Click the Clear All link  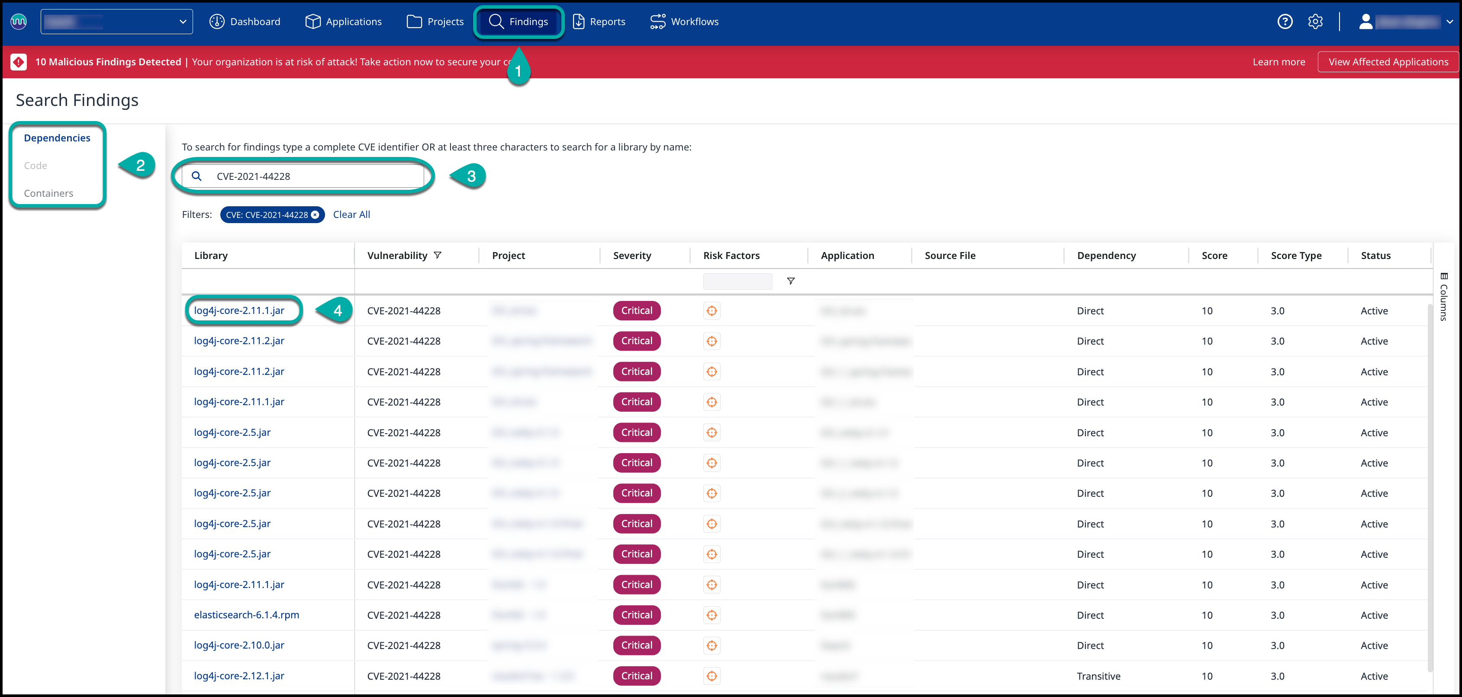[x=351, y=214]
